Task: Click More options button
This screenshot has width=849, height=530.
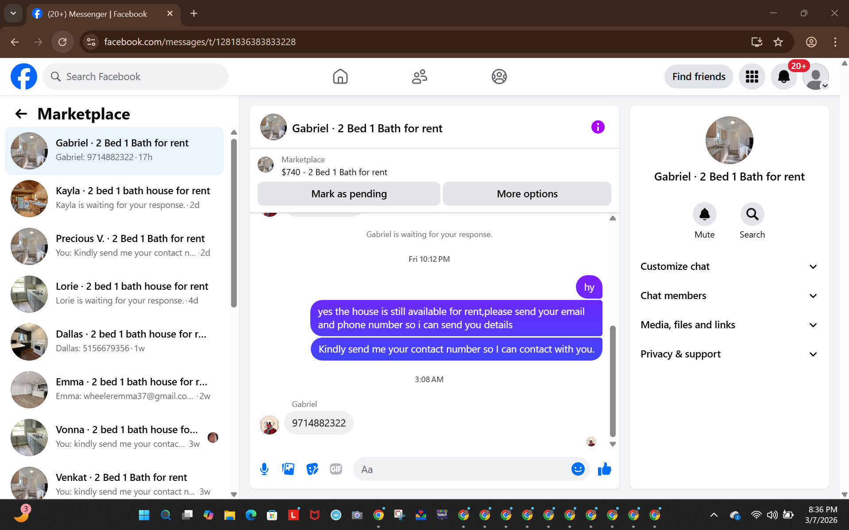Action: pyautogui.click(x=527, y=194)
